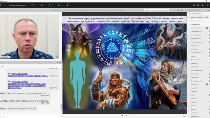Click the presenter webcam video
210x118 pixels.
30,36
